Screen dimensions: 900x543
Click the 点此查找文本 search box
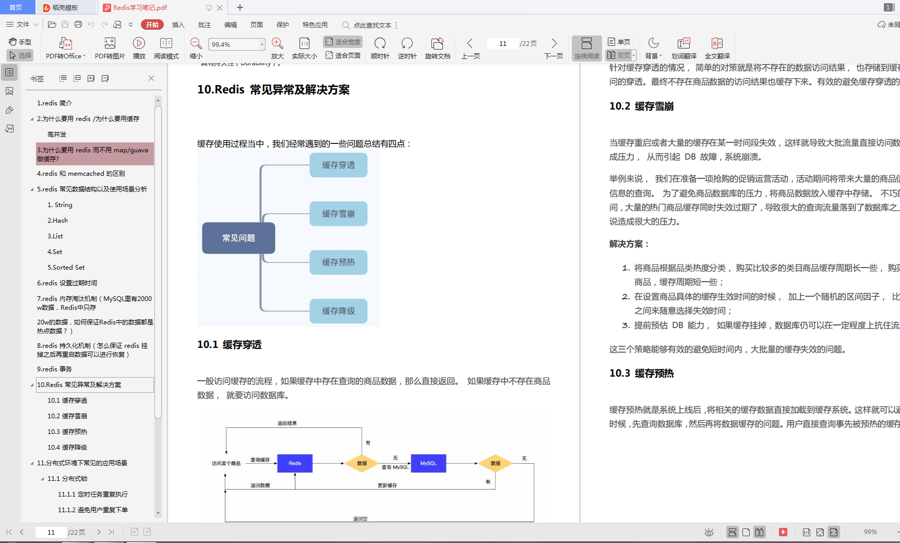pos(367,25)
